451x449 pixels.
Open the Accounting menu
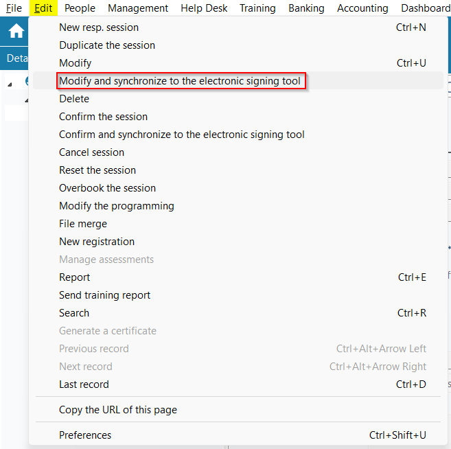(x=362, y=8)
